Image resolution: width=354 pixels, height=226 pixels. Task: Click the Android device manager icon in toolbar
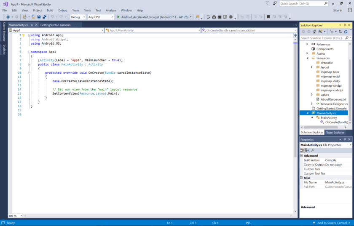[208, 17]
